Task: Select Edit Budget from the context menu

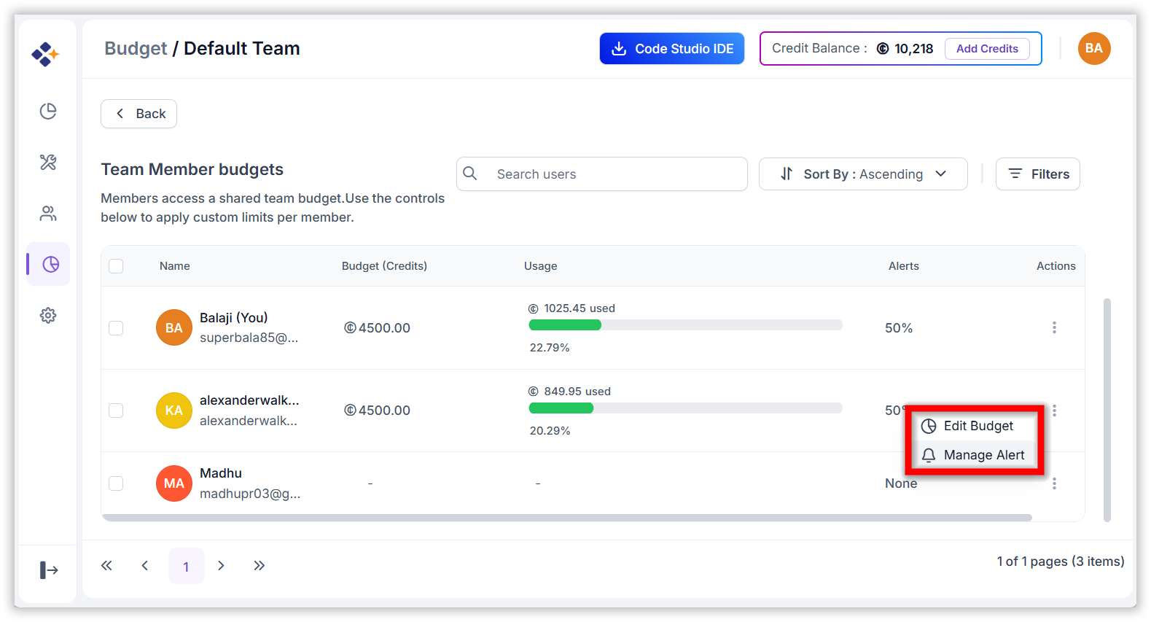Action: (972, 426)
